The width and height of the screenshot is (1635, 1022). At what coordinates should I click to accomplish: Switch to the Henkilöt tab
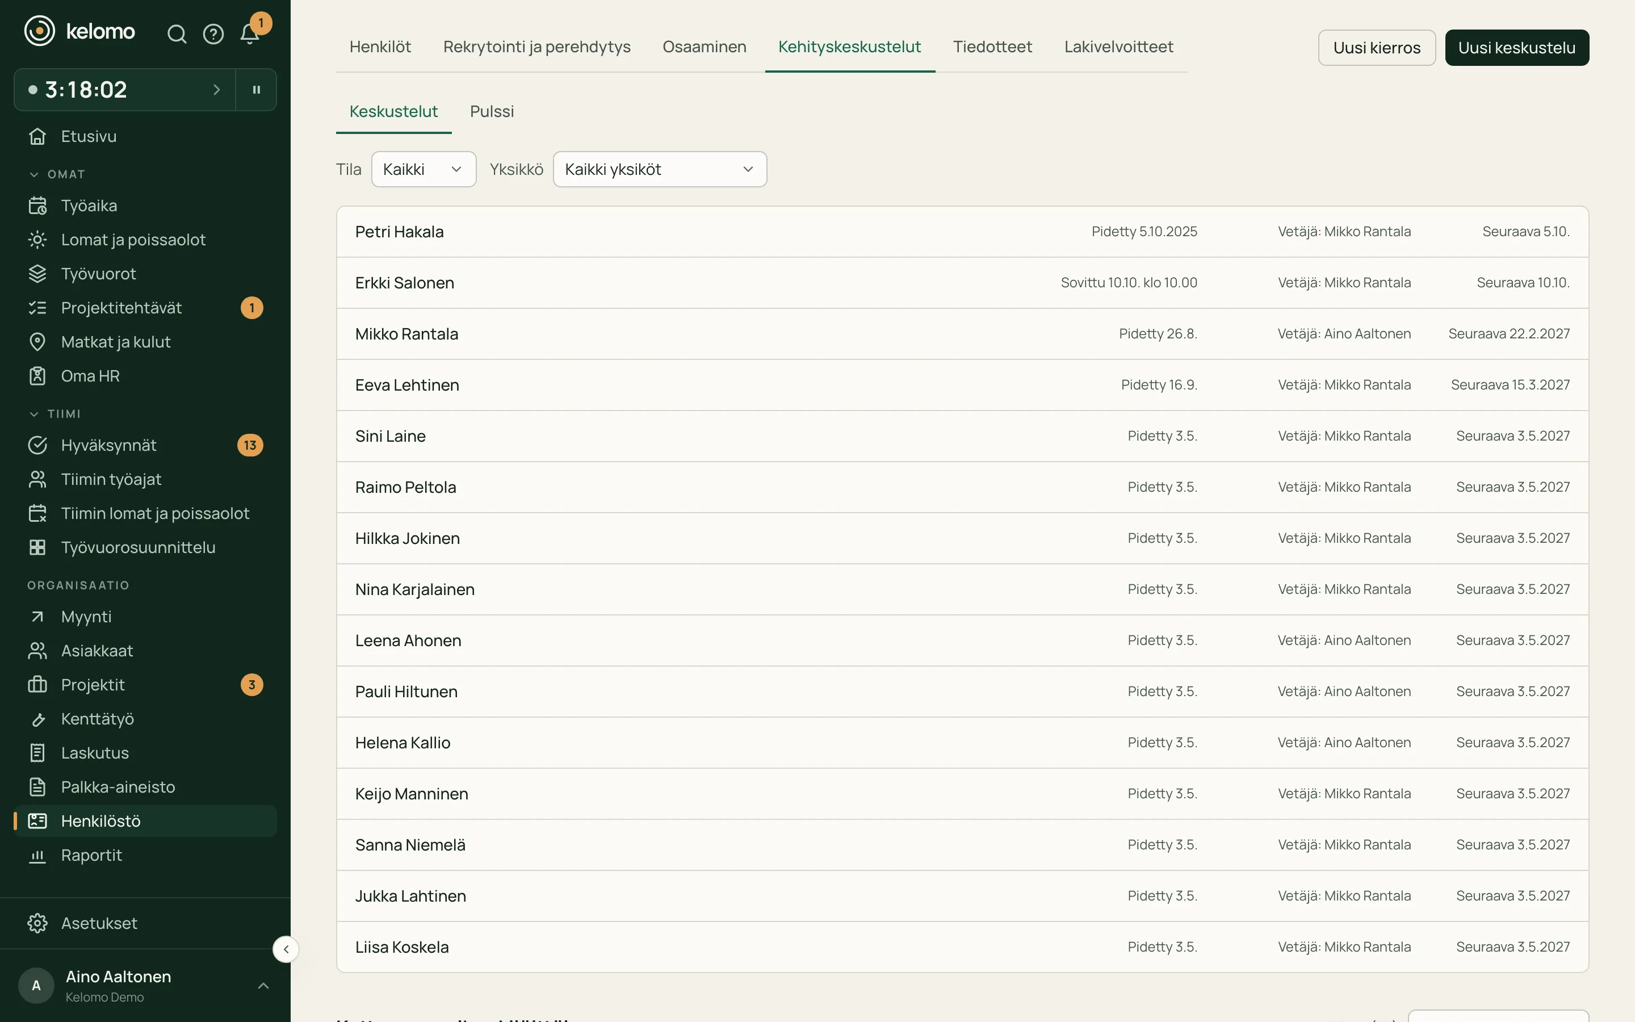coord(380,47)
